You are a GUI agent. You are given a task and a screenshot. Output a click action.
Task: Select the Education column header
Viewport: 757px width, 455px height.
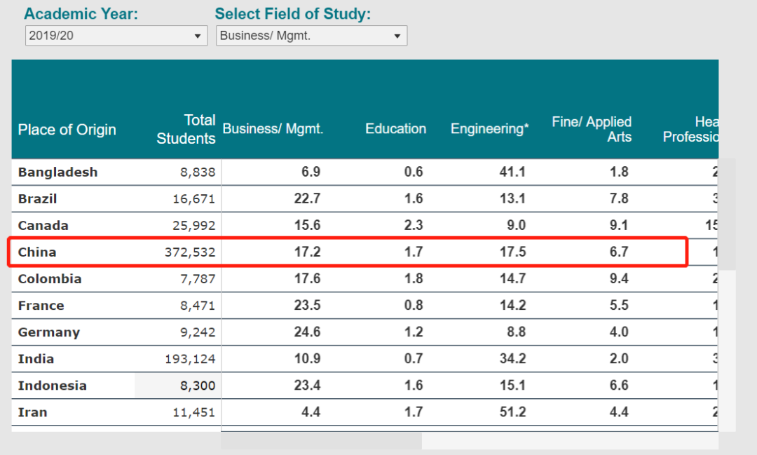click(x=395, y=129)
